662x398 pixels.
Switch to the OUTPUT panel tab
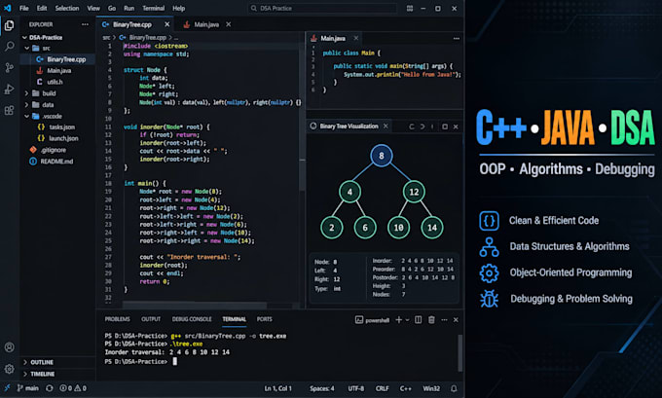click(x=151, y=319)
